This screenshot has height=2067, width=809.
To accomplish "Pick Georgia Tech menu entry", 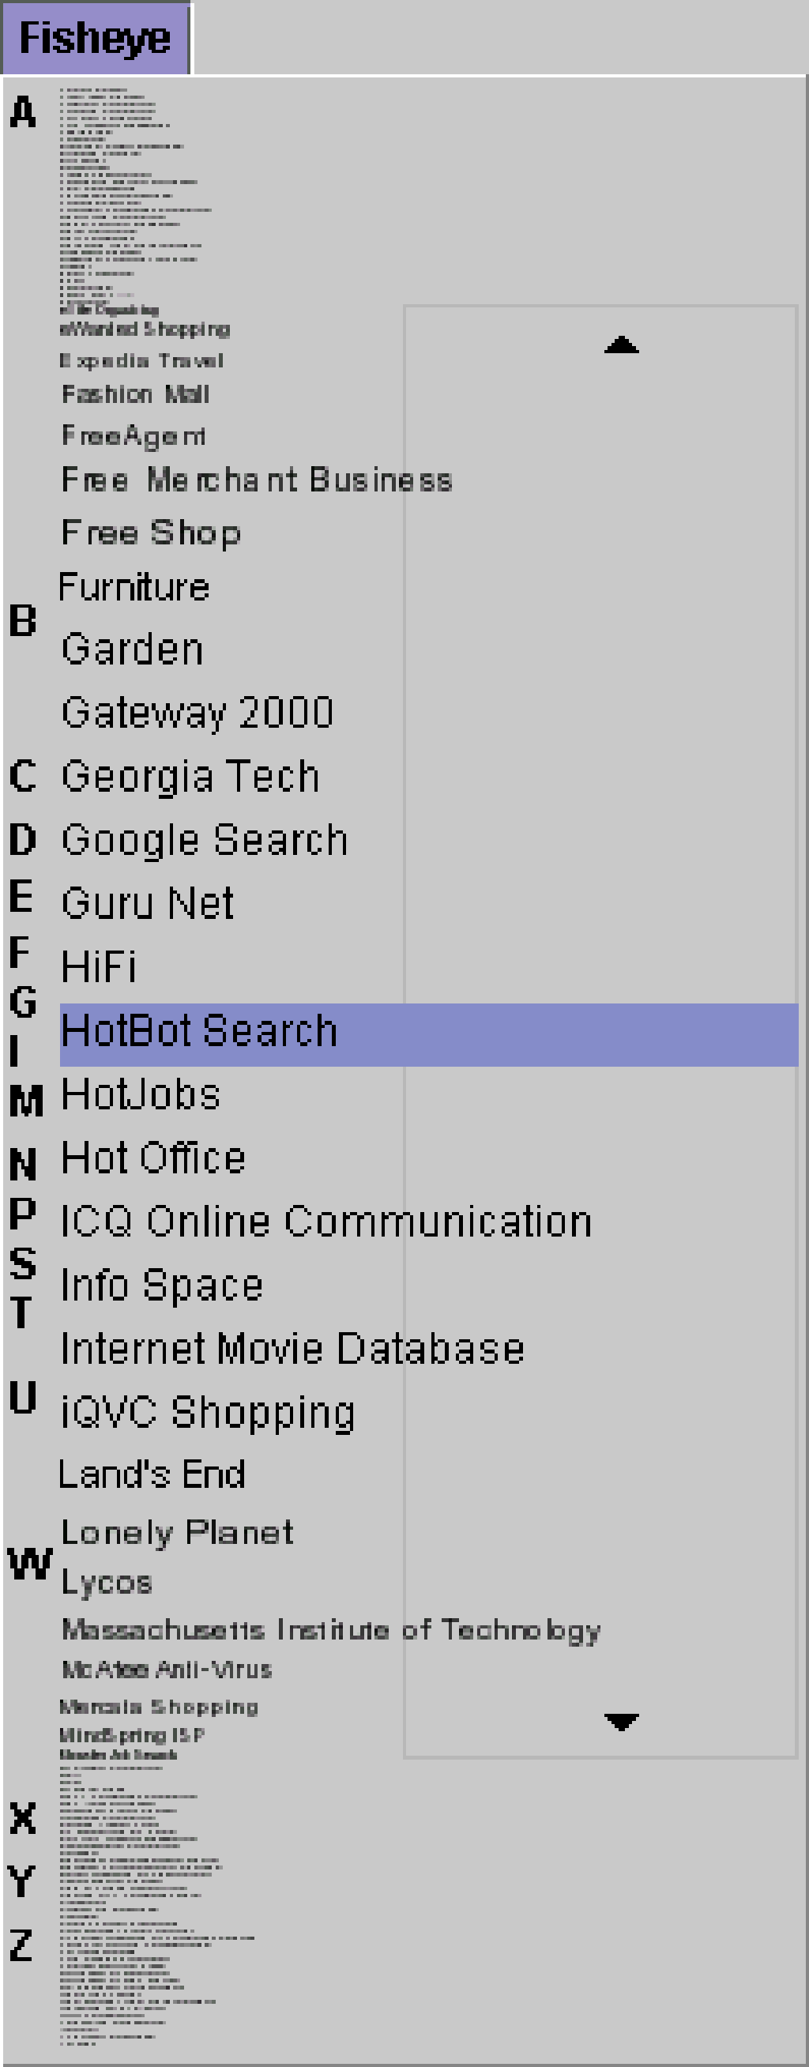I will click(191, 777).
